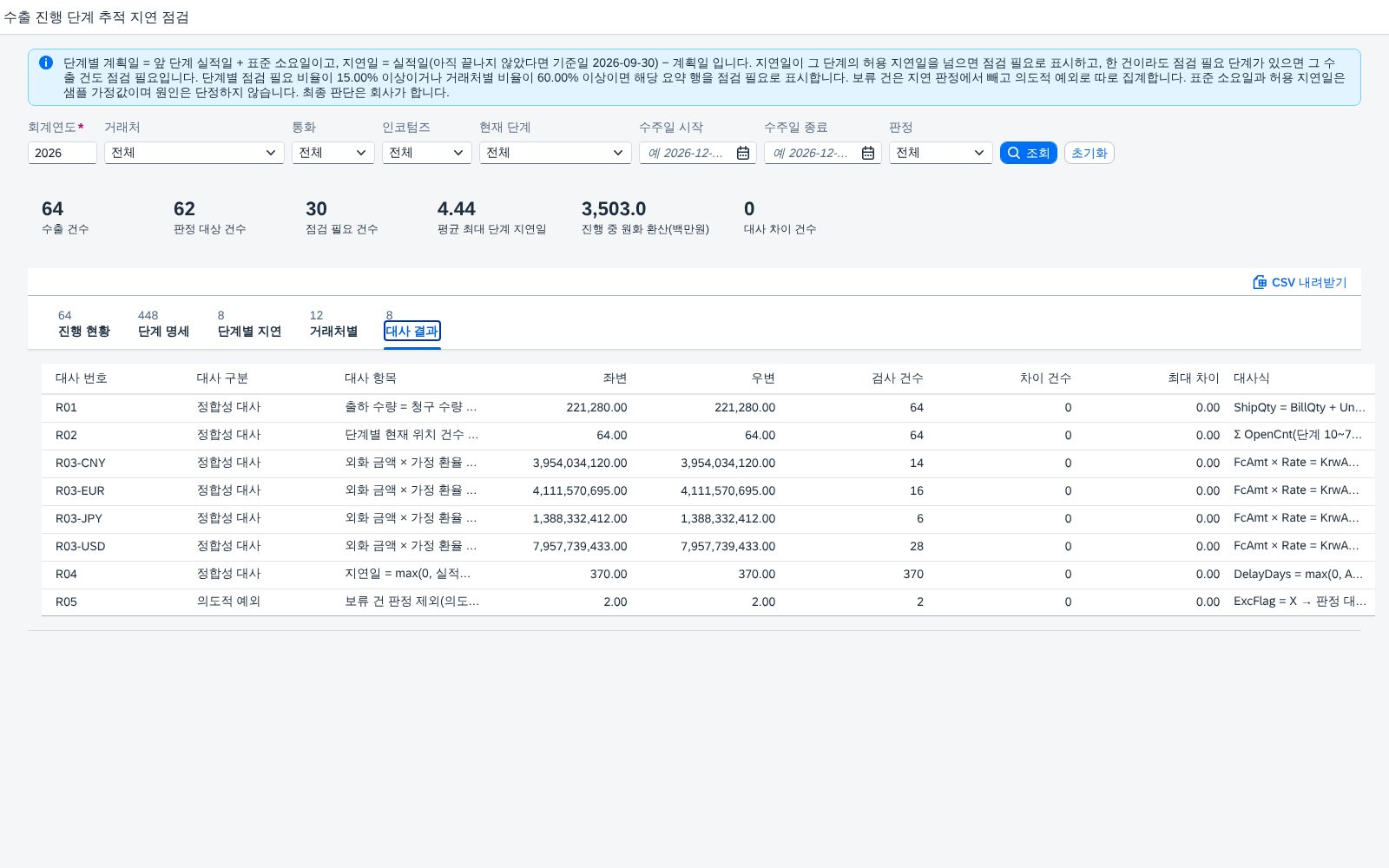Click the 보류 건 판정 제외 cell
1389x868 pixels.
click(x=411, y=602)
